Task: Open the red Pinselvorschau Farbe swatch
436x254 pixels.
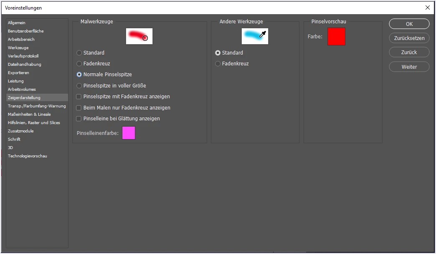Action: 336,36
